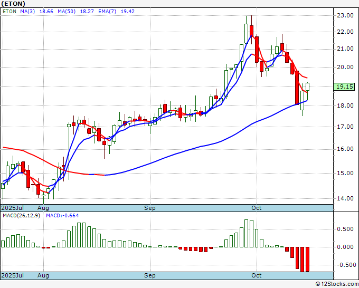Click the MA(3) value 18.66
The width and height of the screenshot is (359, 288).
(46, 12)
